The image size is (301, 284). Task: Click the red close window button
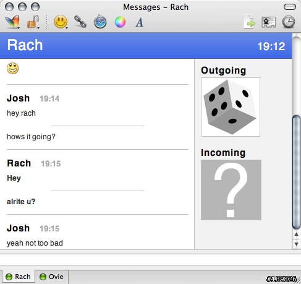pyautogui.click(x=9, y=7)
